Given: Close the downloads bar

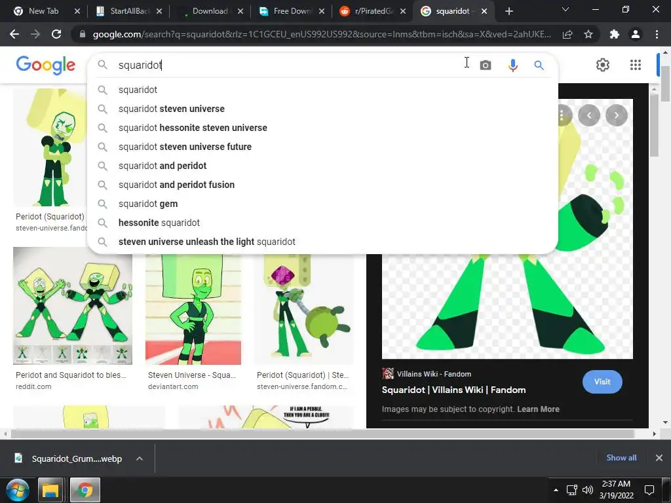Looking at the screenshot, I should (659, 458).
